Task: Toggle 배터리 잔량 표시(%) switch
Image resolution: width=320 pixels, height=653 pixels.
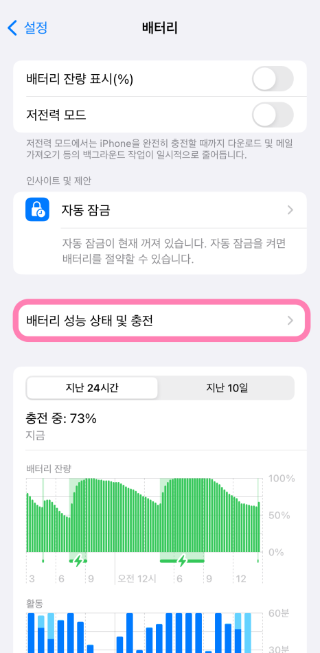Action: click(273, 79)
